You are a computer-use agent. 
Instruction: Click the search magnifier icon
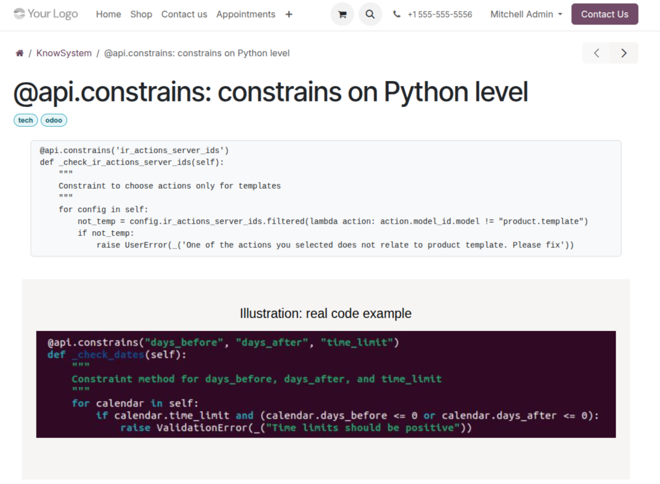(x=370, y=14)
